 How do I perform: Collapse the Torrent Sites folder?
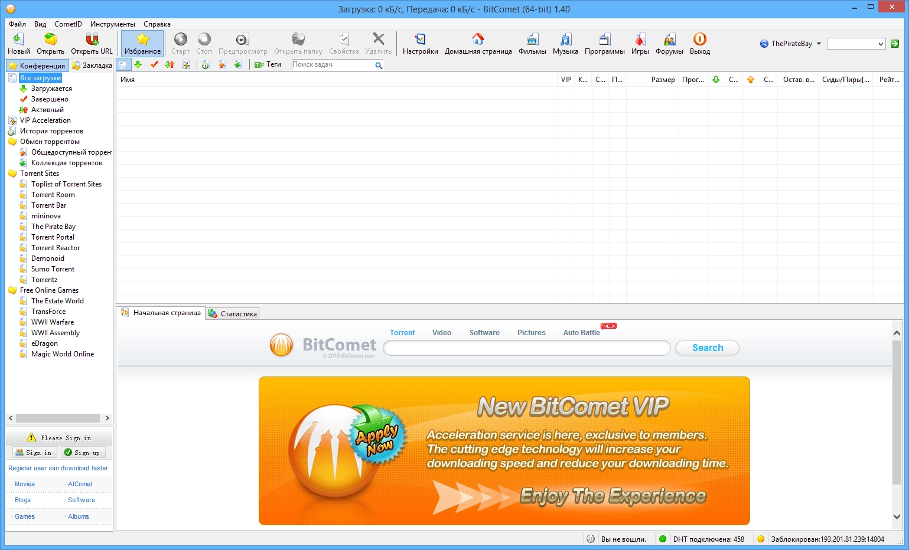click(x=40, y=173)
